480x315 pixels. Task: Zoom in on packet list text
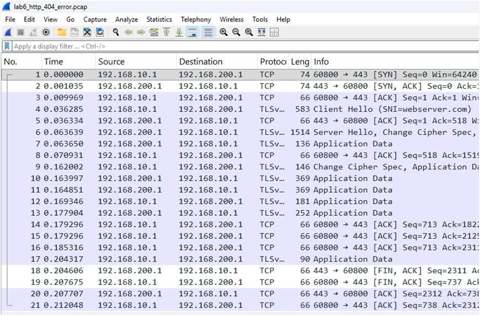click(x=223, y=32)
